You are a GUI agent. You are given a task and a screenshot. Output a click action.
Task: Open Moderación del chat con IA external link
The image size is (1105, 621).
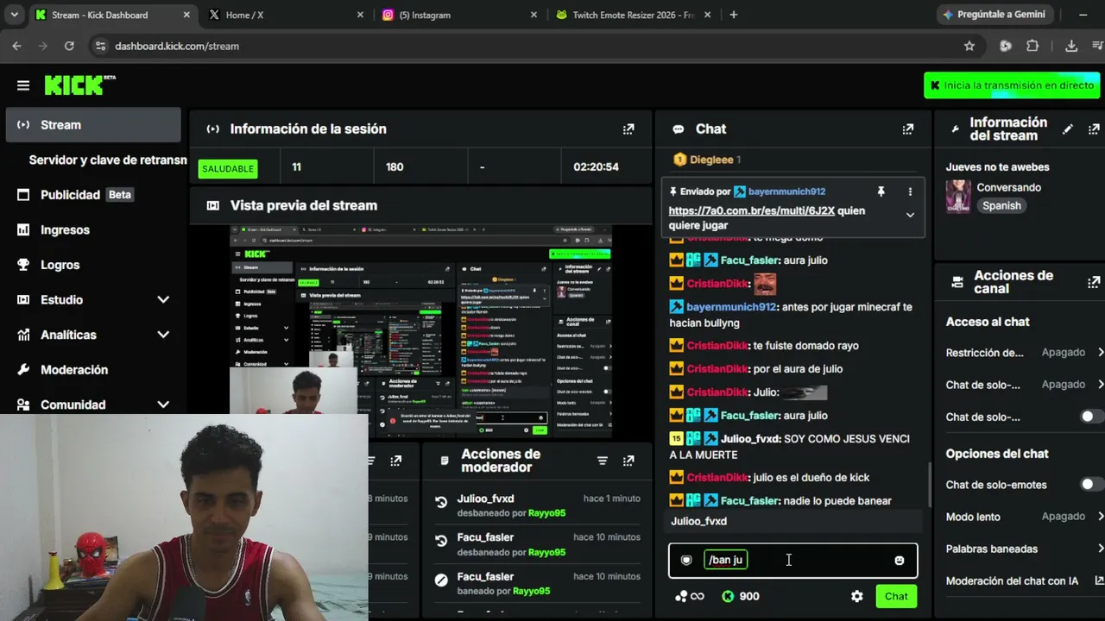pos(1099,580)
